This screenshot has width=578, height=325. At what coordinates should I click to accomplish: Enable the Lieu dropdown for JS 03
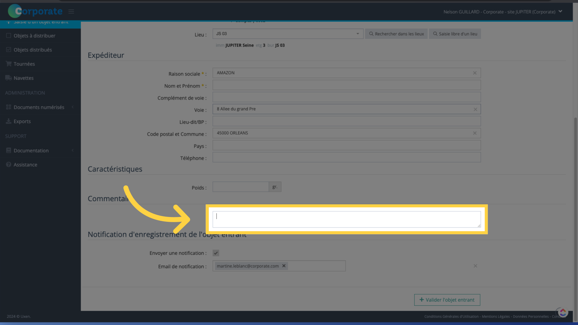tap(287, 33)
